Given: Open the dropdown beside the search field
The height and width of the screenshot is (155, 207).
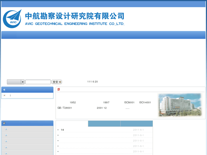Looking at the screenshot, I should pyautogui.click(x=22, y=82).
